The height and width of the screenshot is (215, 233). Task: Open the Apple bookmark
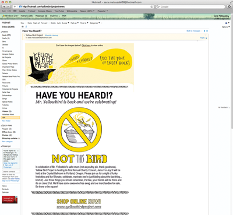[x=22, y=11]
